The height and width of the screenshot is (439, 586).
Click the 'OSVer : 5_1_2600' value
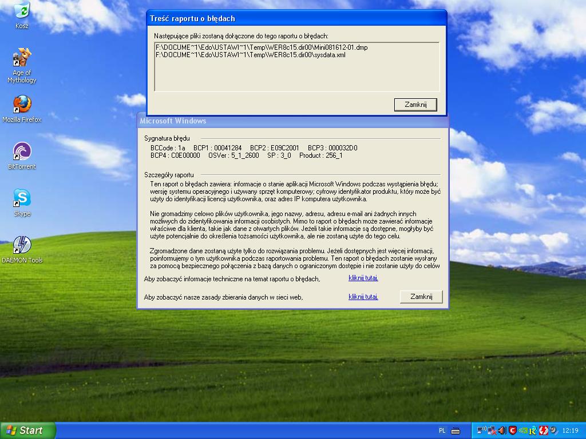(x=233, y=155)
